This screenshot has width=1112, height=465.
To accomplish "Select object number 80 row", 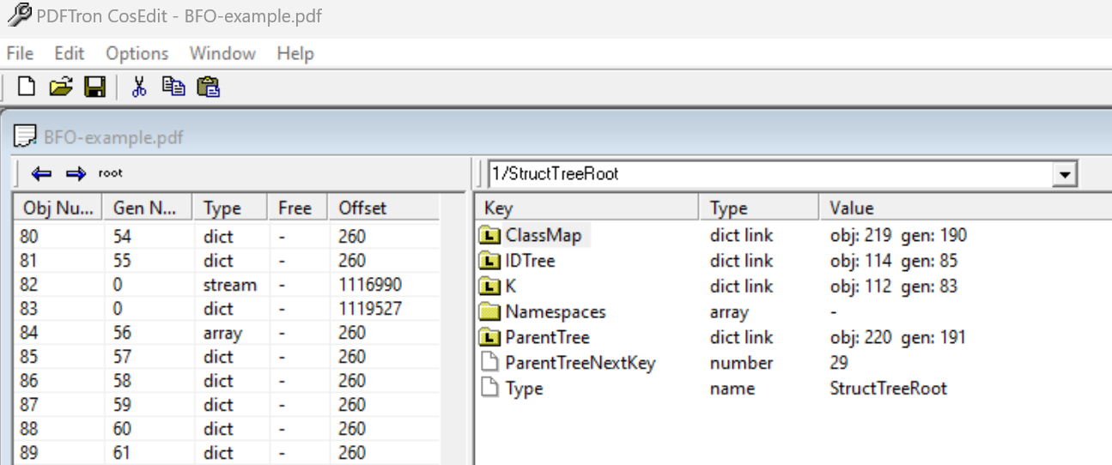I will point(228,237).
